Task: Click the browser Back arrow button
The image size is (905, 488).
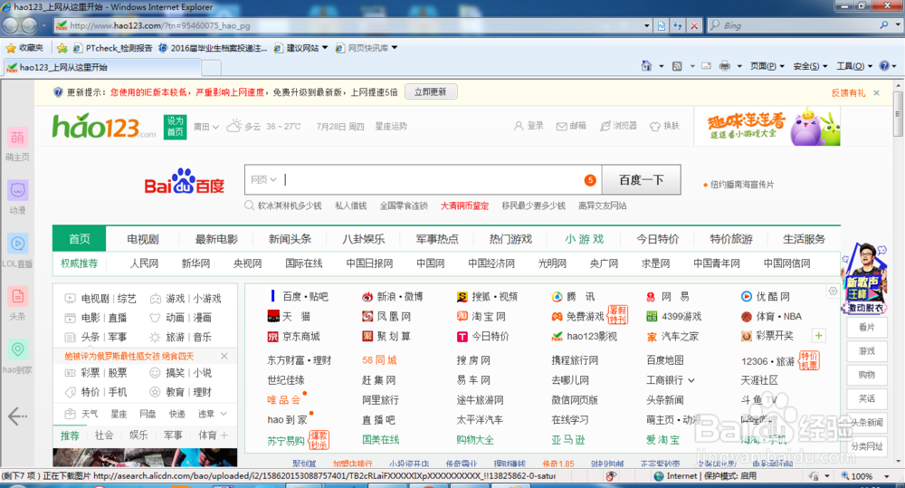Action: tap(10, 25)
